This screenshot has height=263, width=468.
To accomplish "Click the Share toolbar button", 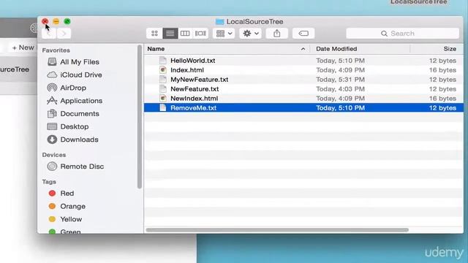I will pos(277,34).
